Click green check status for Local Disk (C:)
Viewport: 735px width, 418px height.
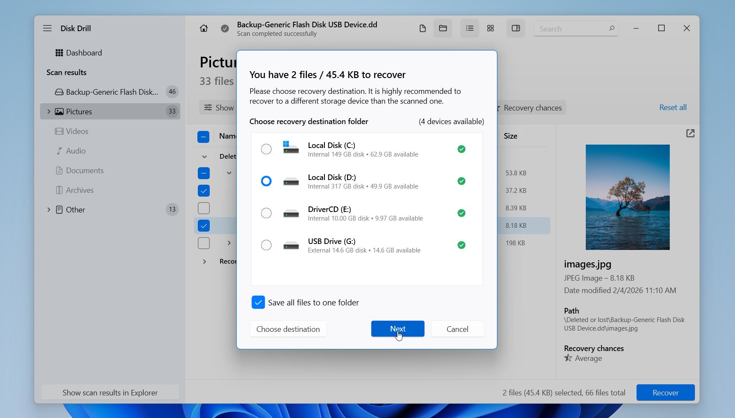coord(461,149)
